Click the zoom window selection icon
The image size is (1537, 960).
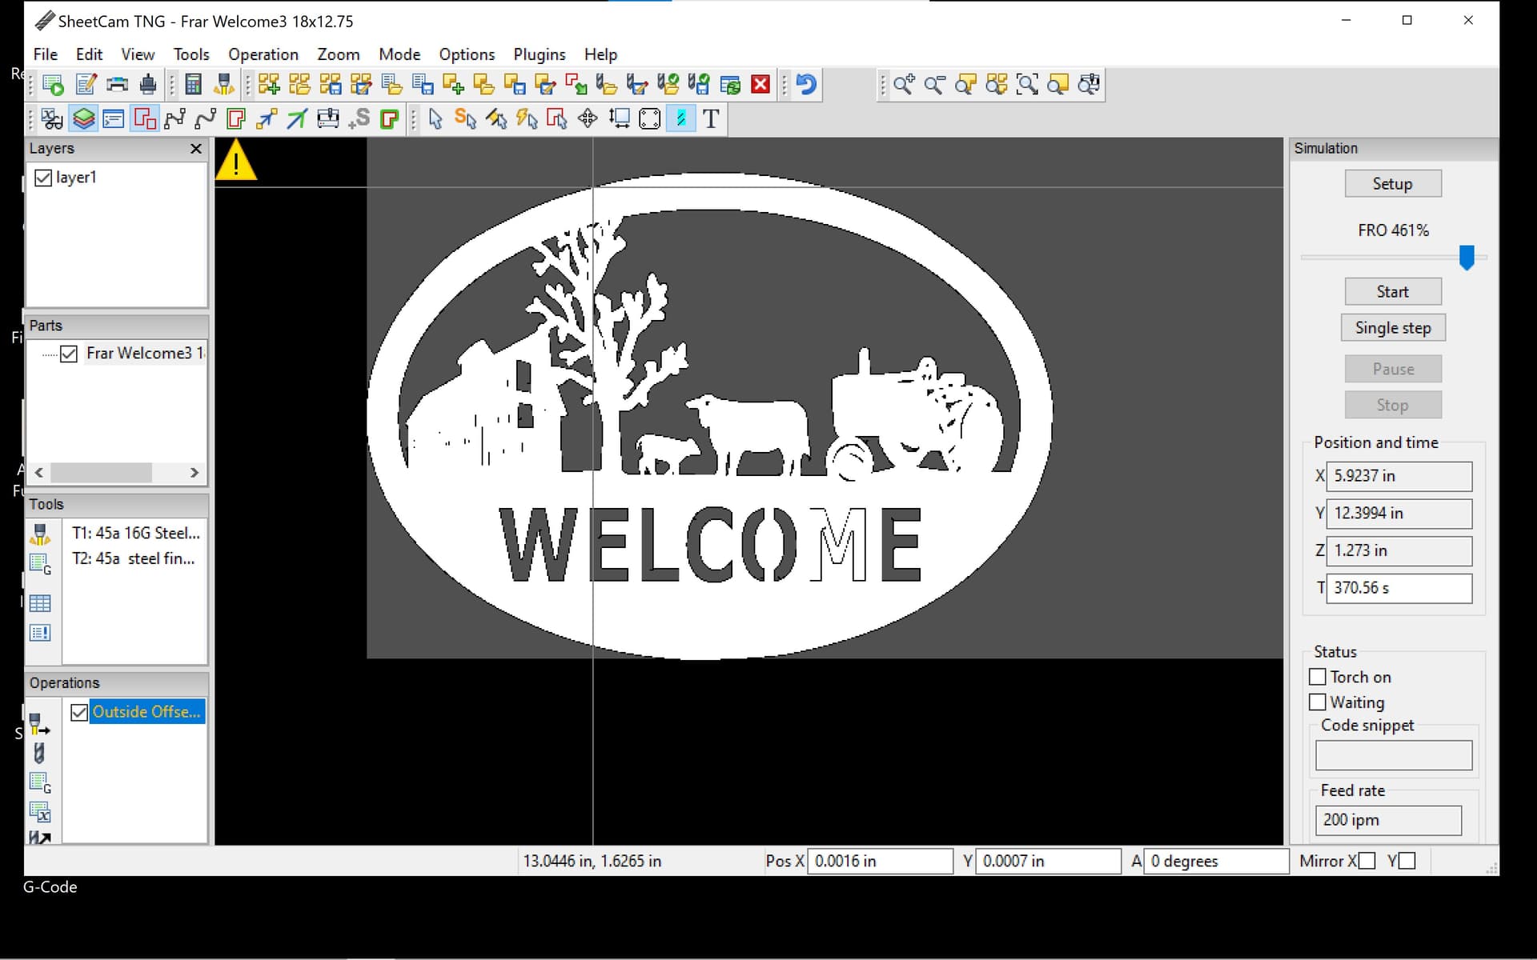(1027, 85)
